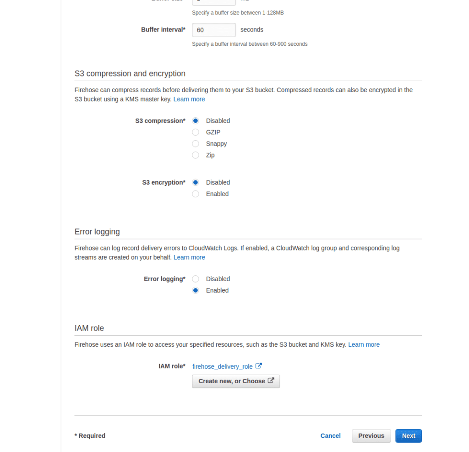Click the Buffer size input box
The width and height of the screenshot is (469, 452).
[x=213, y=2]
